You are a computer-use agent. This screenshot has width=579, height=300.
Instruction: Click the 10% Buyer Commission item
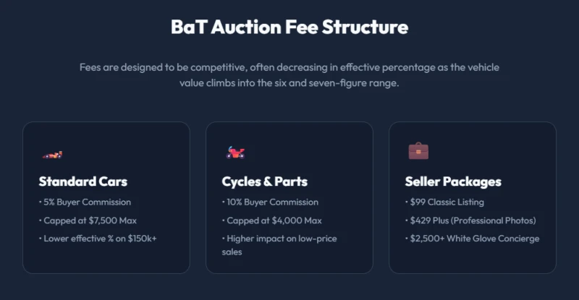270,202
